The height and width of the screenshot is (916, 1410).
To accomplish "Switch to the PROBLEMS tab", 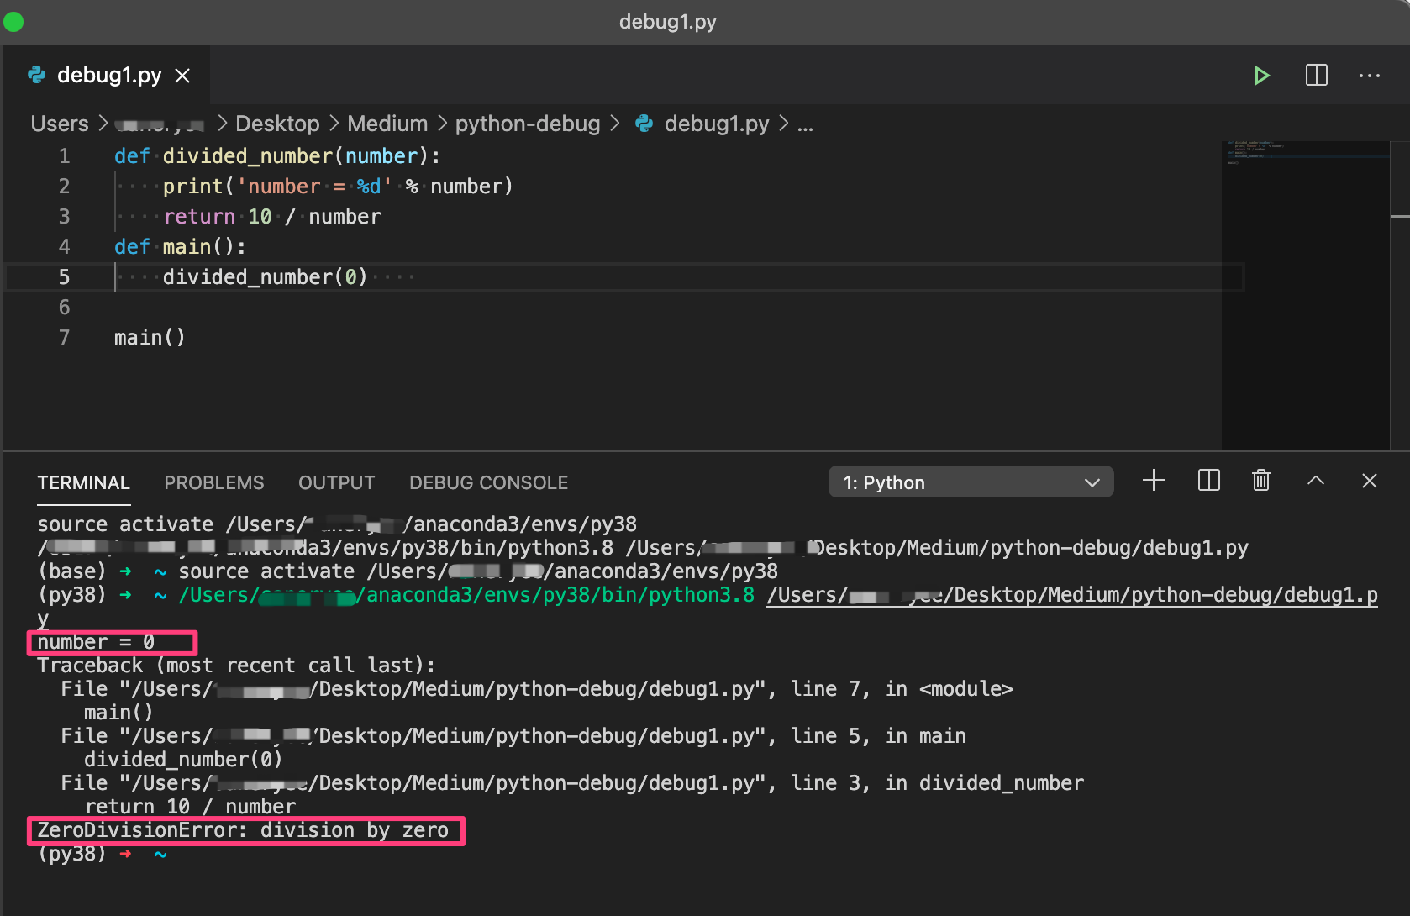I will coord(213,482).
